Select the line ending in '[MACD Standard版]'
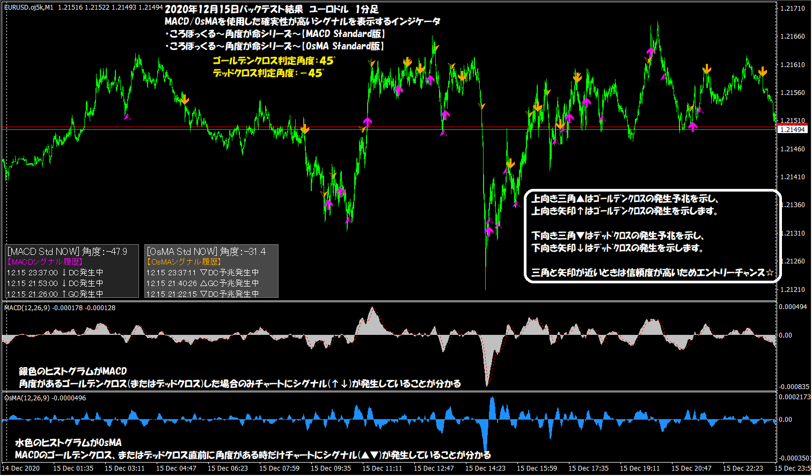 pyautogui.click(x=275, y=34)
